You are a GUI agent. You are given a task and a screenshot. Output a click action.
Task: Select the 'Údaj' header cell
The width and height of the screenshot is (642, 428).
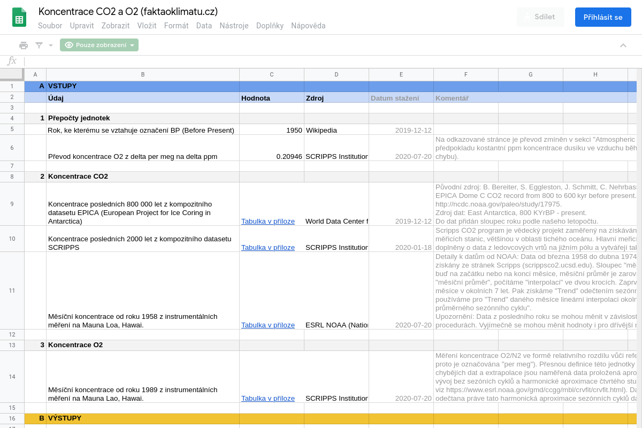(143, 97)
